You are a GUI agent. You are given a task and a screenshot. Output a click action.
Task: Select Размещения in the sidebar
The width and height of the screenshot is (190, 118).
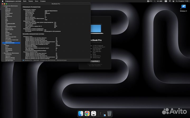pyautogui.click(x=9, y=50)
